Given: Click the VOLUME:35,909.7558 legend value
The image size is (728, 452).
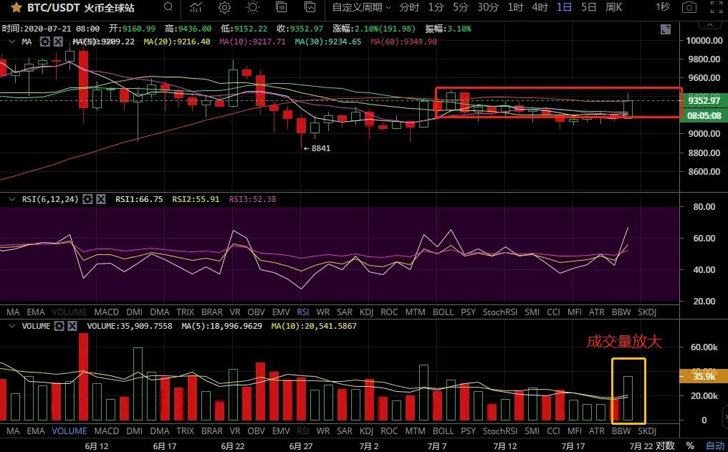Looking at the screenshot, I should click(x=130, y=326).
